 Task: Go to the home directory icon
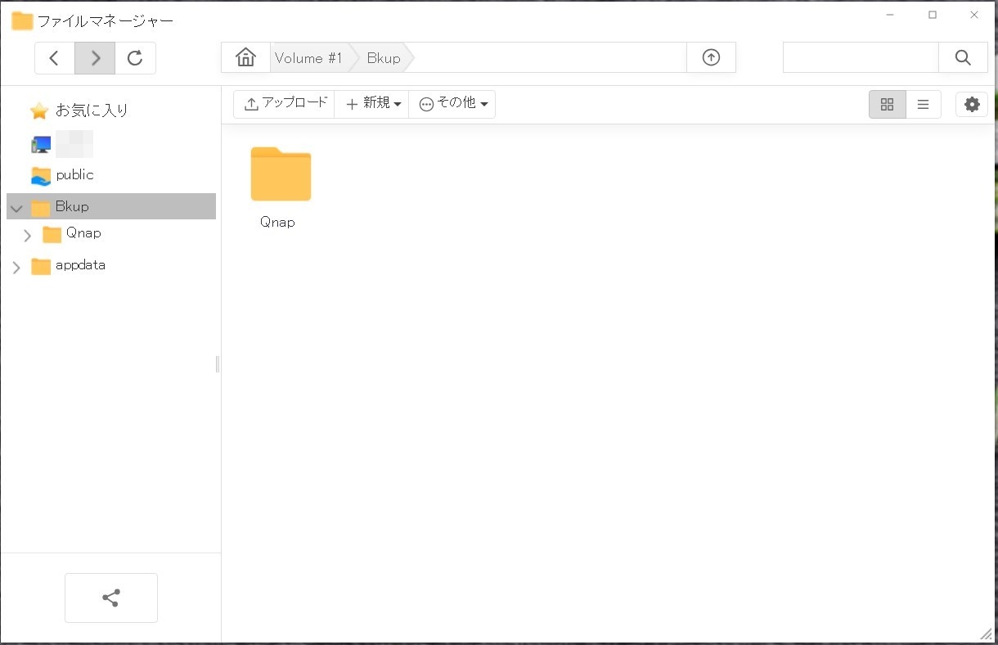click(245, 58)
